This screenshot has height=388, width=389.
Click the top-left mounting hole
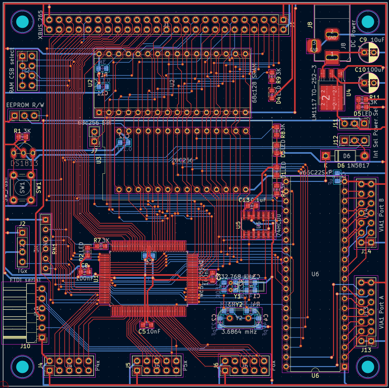[x=22, y=22]
